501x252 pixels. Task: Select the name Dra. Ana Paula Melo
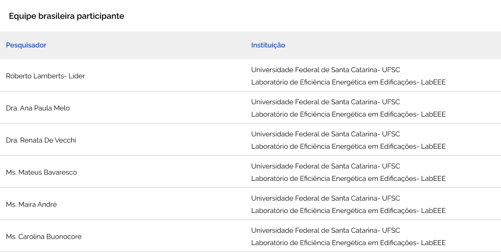(x=38, y=108)
